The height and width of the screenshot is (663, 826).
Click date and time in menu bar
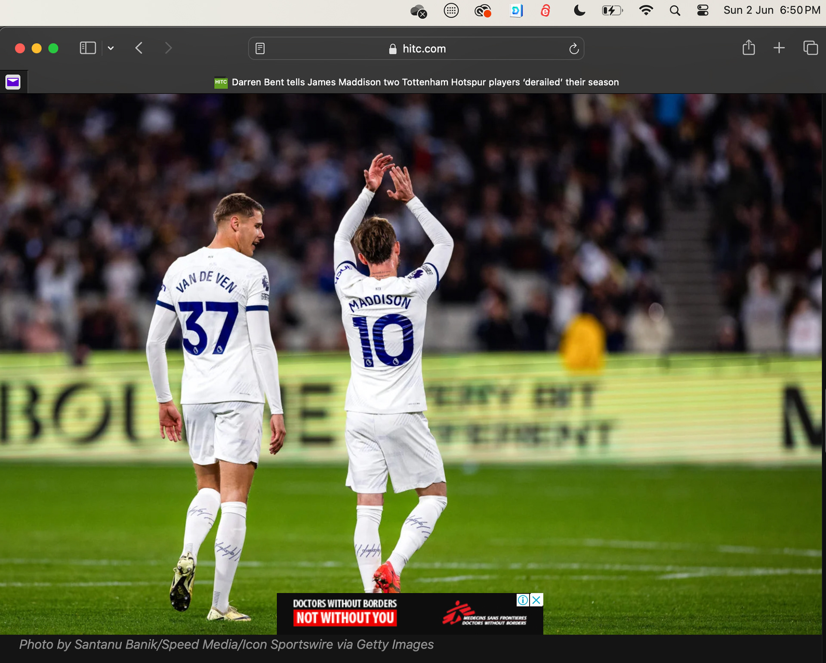pyautogui.click(x=771, y=10)
